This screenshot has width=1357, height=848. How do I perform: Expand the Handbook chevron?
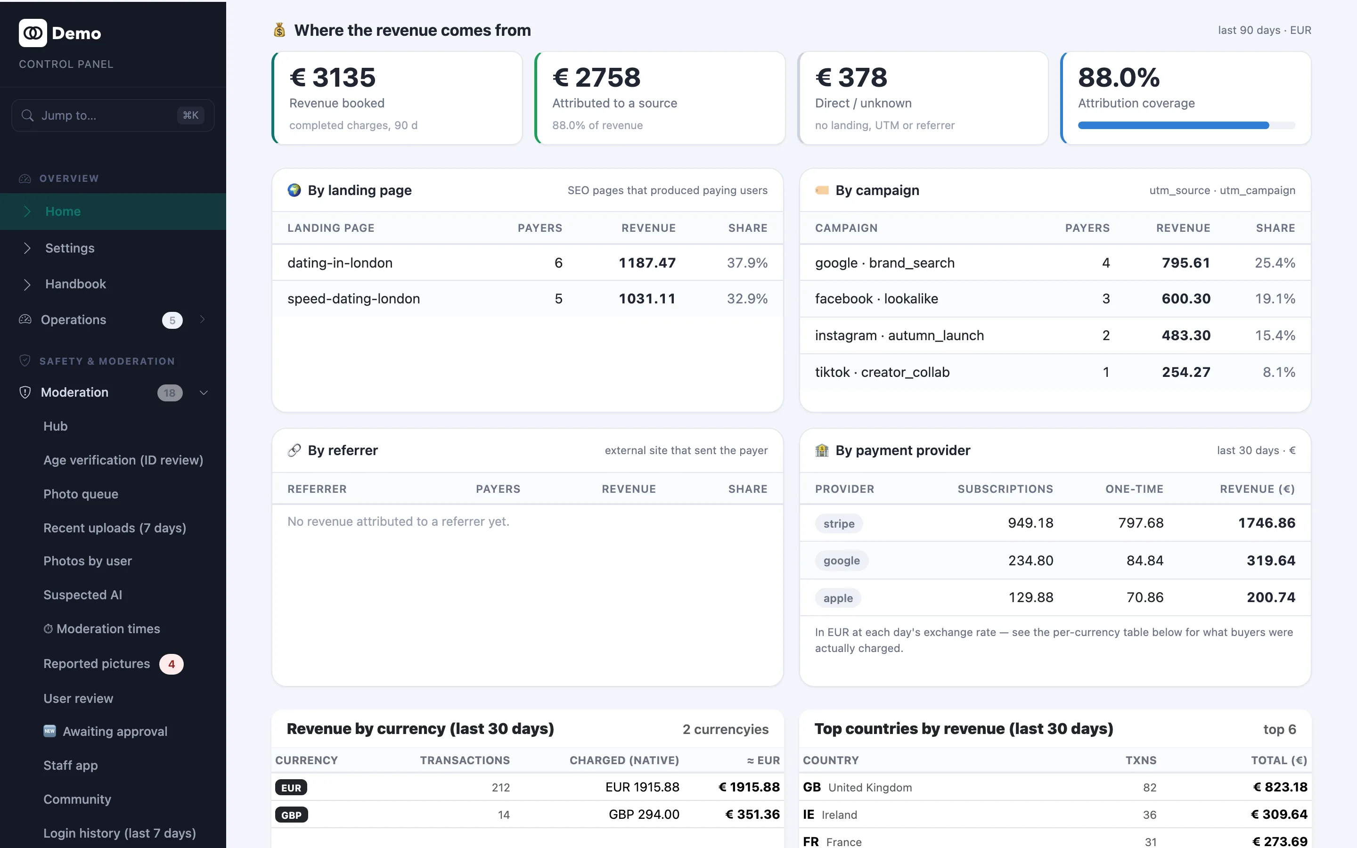tap(27, 285)
